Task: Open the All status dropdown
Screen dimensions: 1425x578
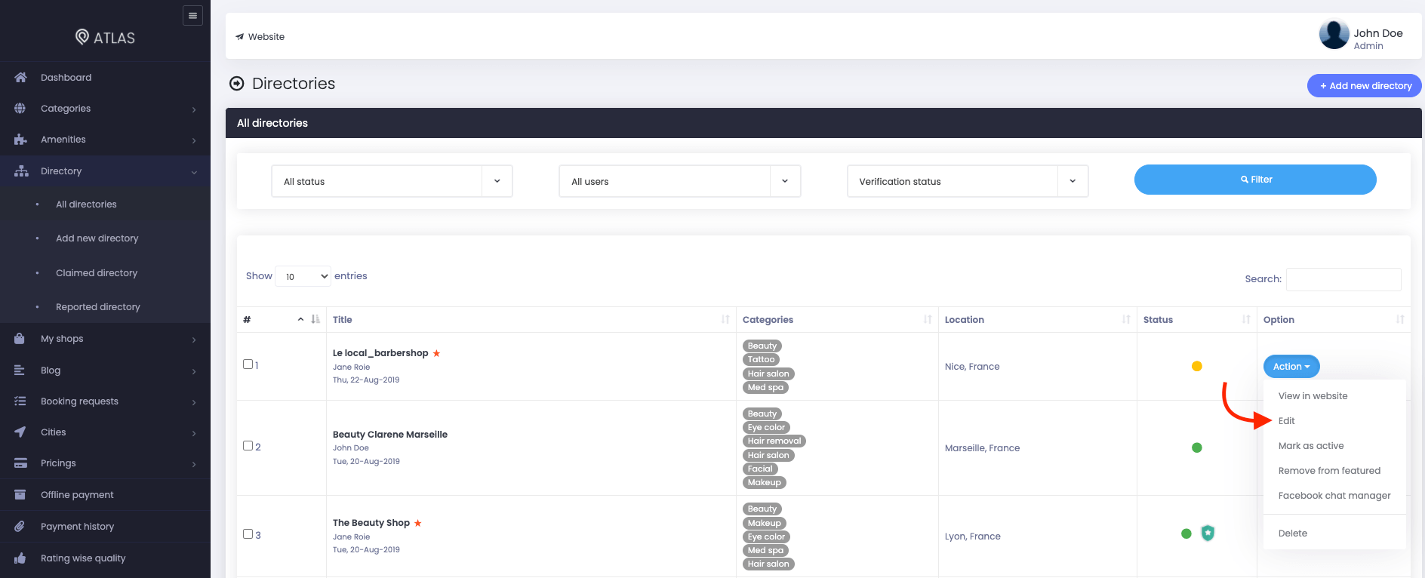Action: 392,181
